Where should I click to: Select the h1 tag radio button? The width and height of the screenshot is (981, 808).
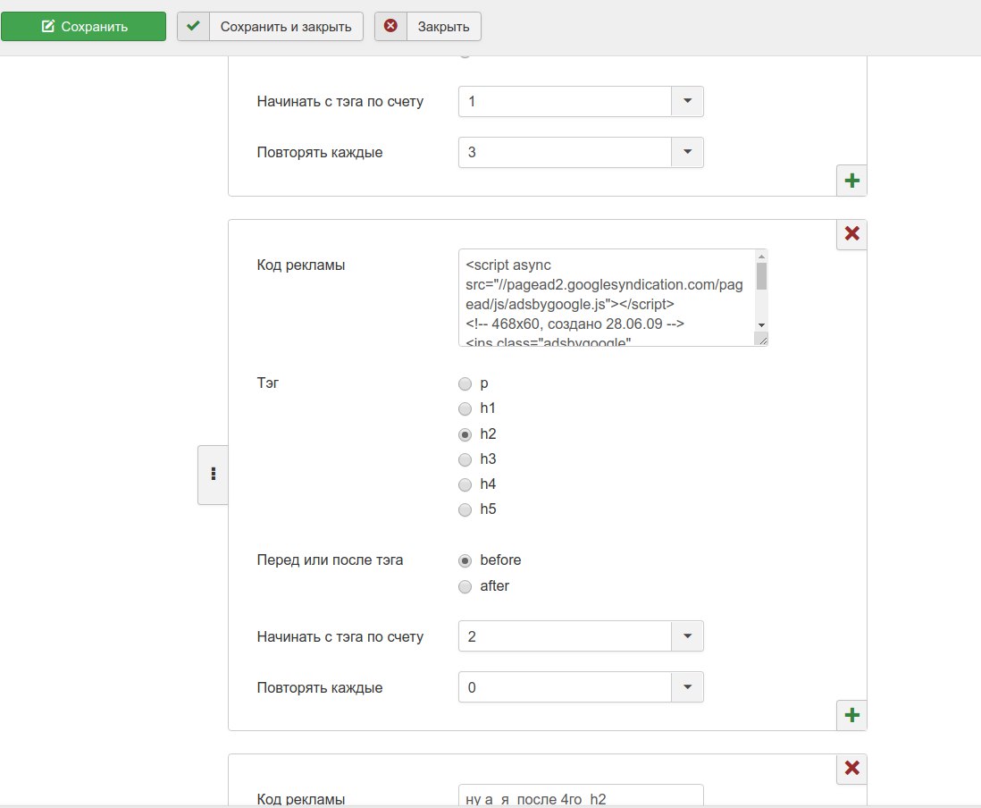465,408
